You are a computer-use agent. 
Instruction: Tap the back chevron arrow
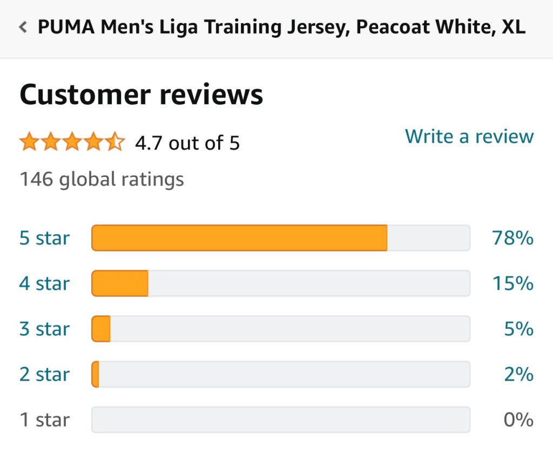23,28
